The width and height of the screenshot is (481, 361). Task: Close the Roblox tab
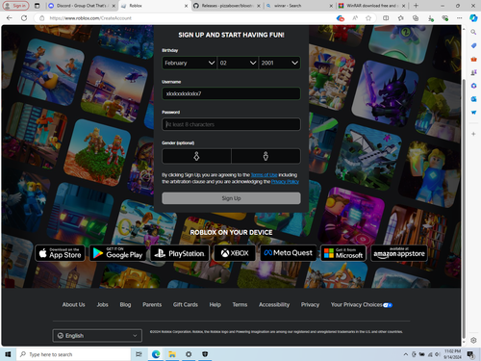click(x=186, y=6)
